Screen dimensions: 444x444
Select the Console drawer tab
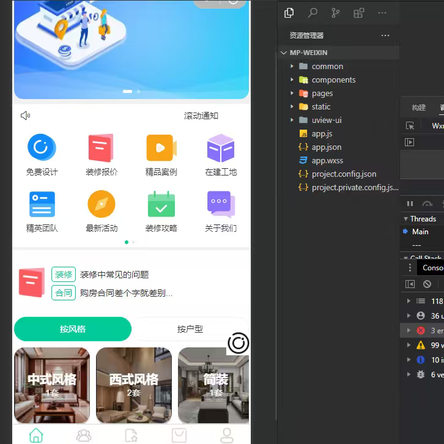[431, 268]
